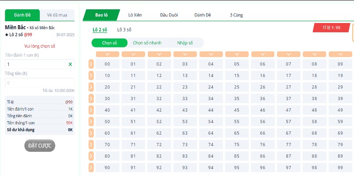Click the red Tỉ lệ 1:99 badge
Screen dimensions: 354x177
tap(331, 27)
